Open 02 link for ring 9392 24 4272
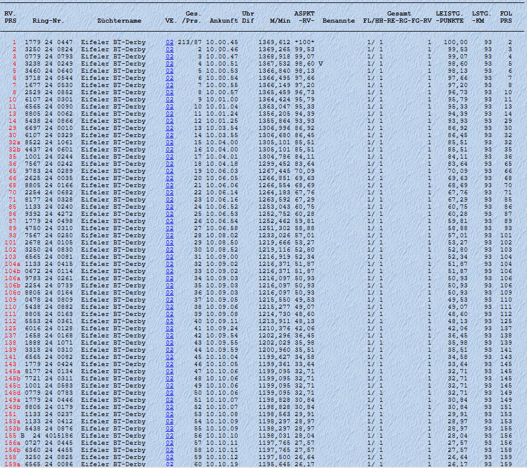Image resolution: width=527 pixels, height=468 pixels. coord(169,214)
